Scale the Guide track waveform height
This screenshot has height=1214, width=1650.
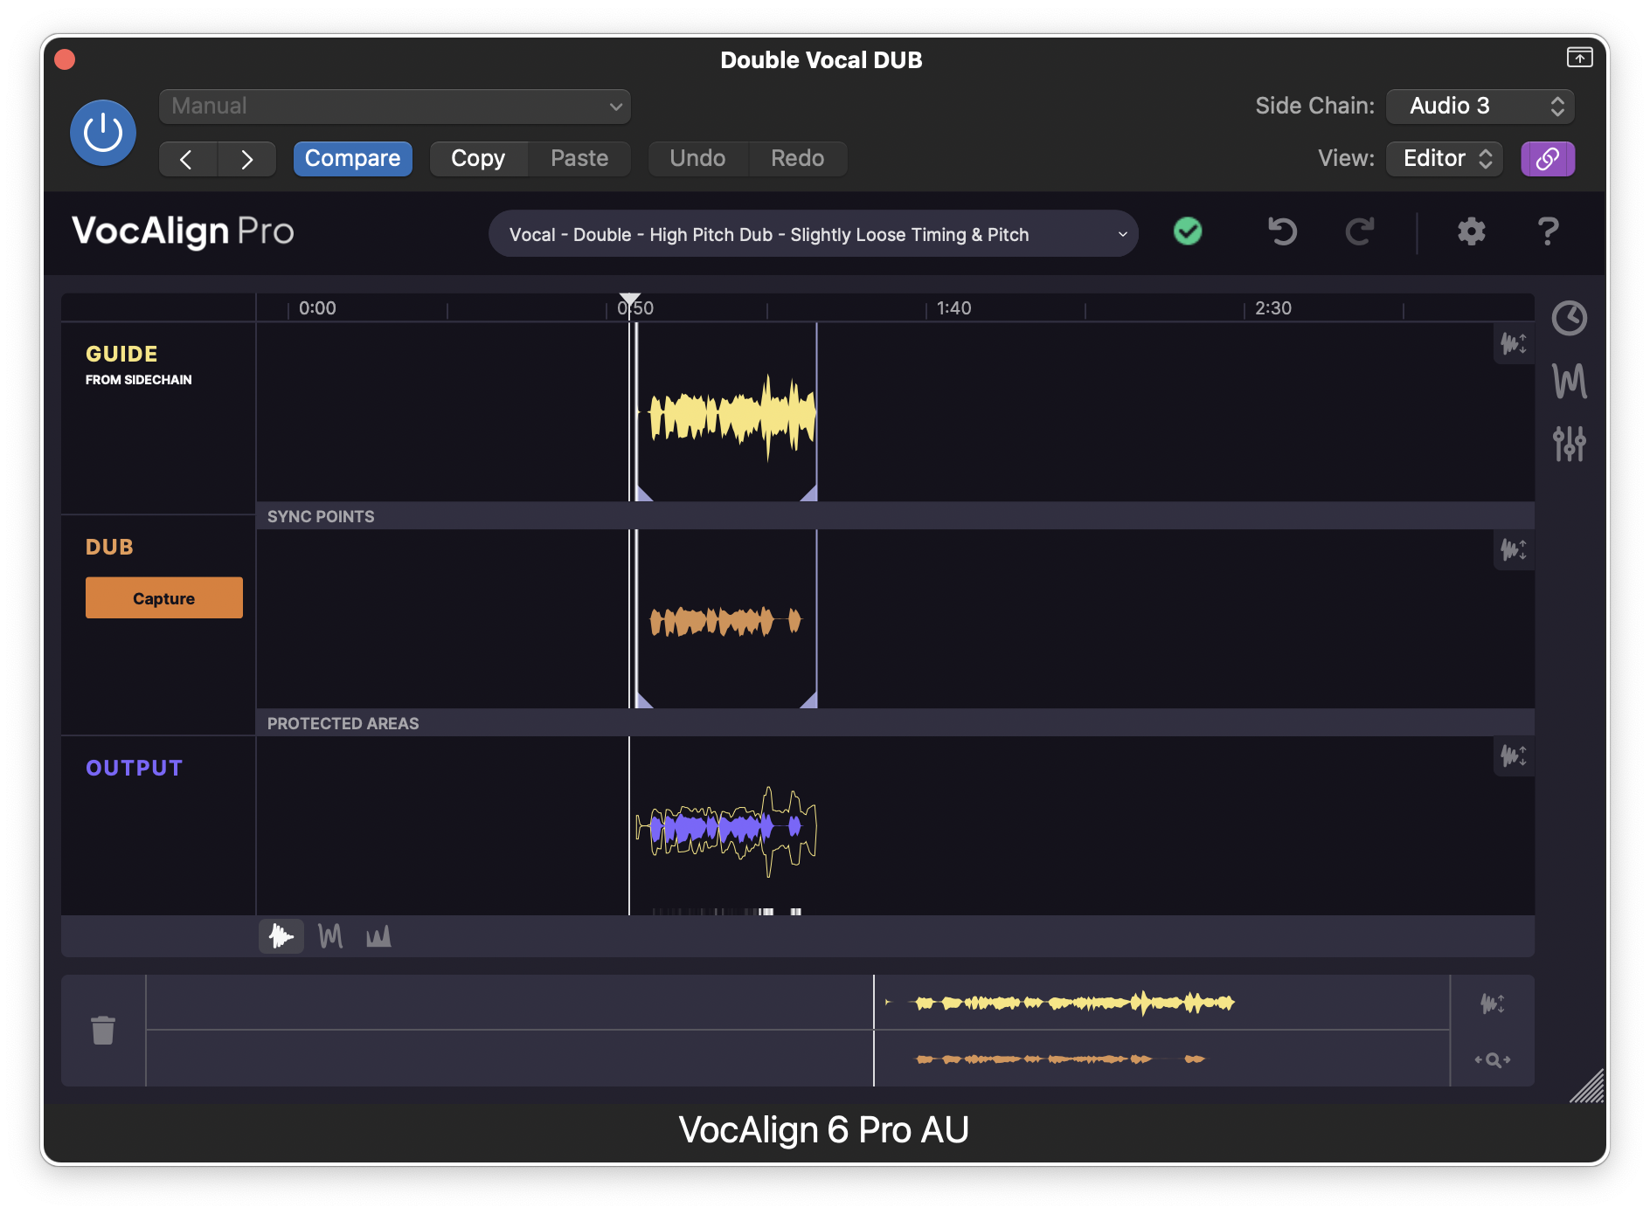[x=1513, y=343]
